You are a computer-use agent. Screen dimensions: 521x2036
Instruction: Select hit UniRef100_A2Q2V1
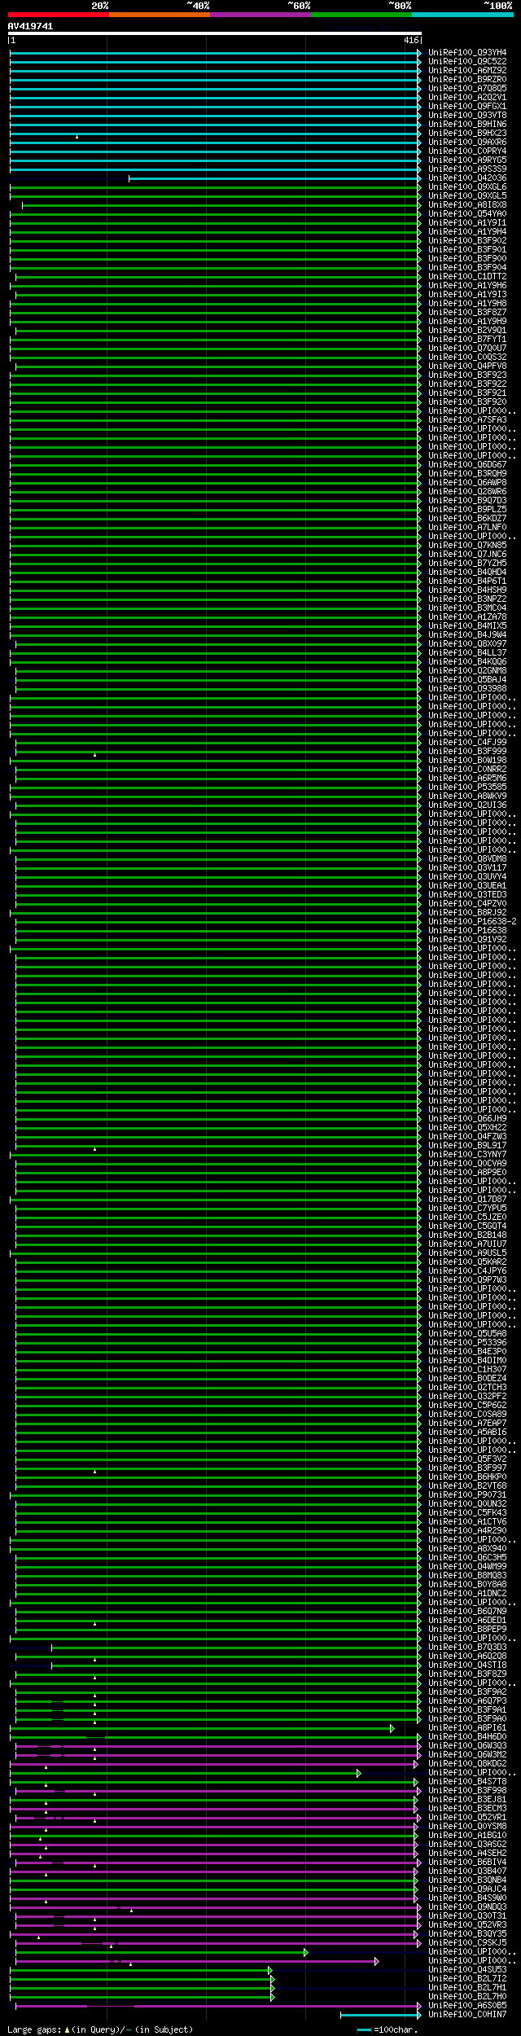pyautogui.click(x=467, y=98)
